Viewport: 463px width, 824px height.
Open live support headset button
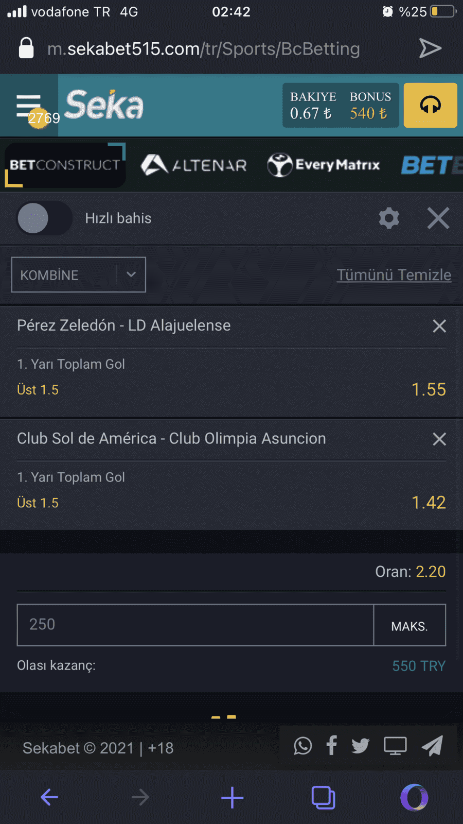[430, 105]
